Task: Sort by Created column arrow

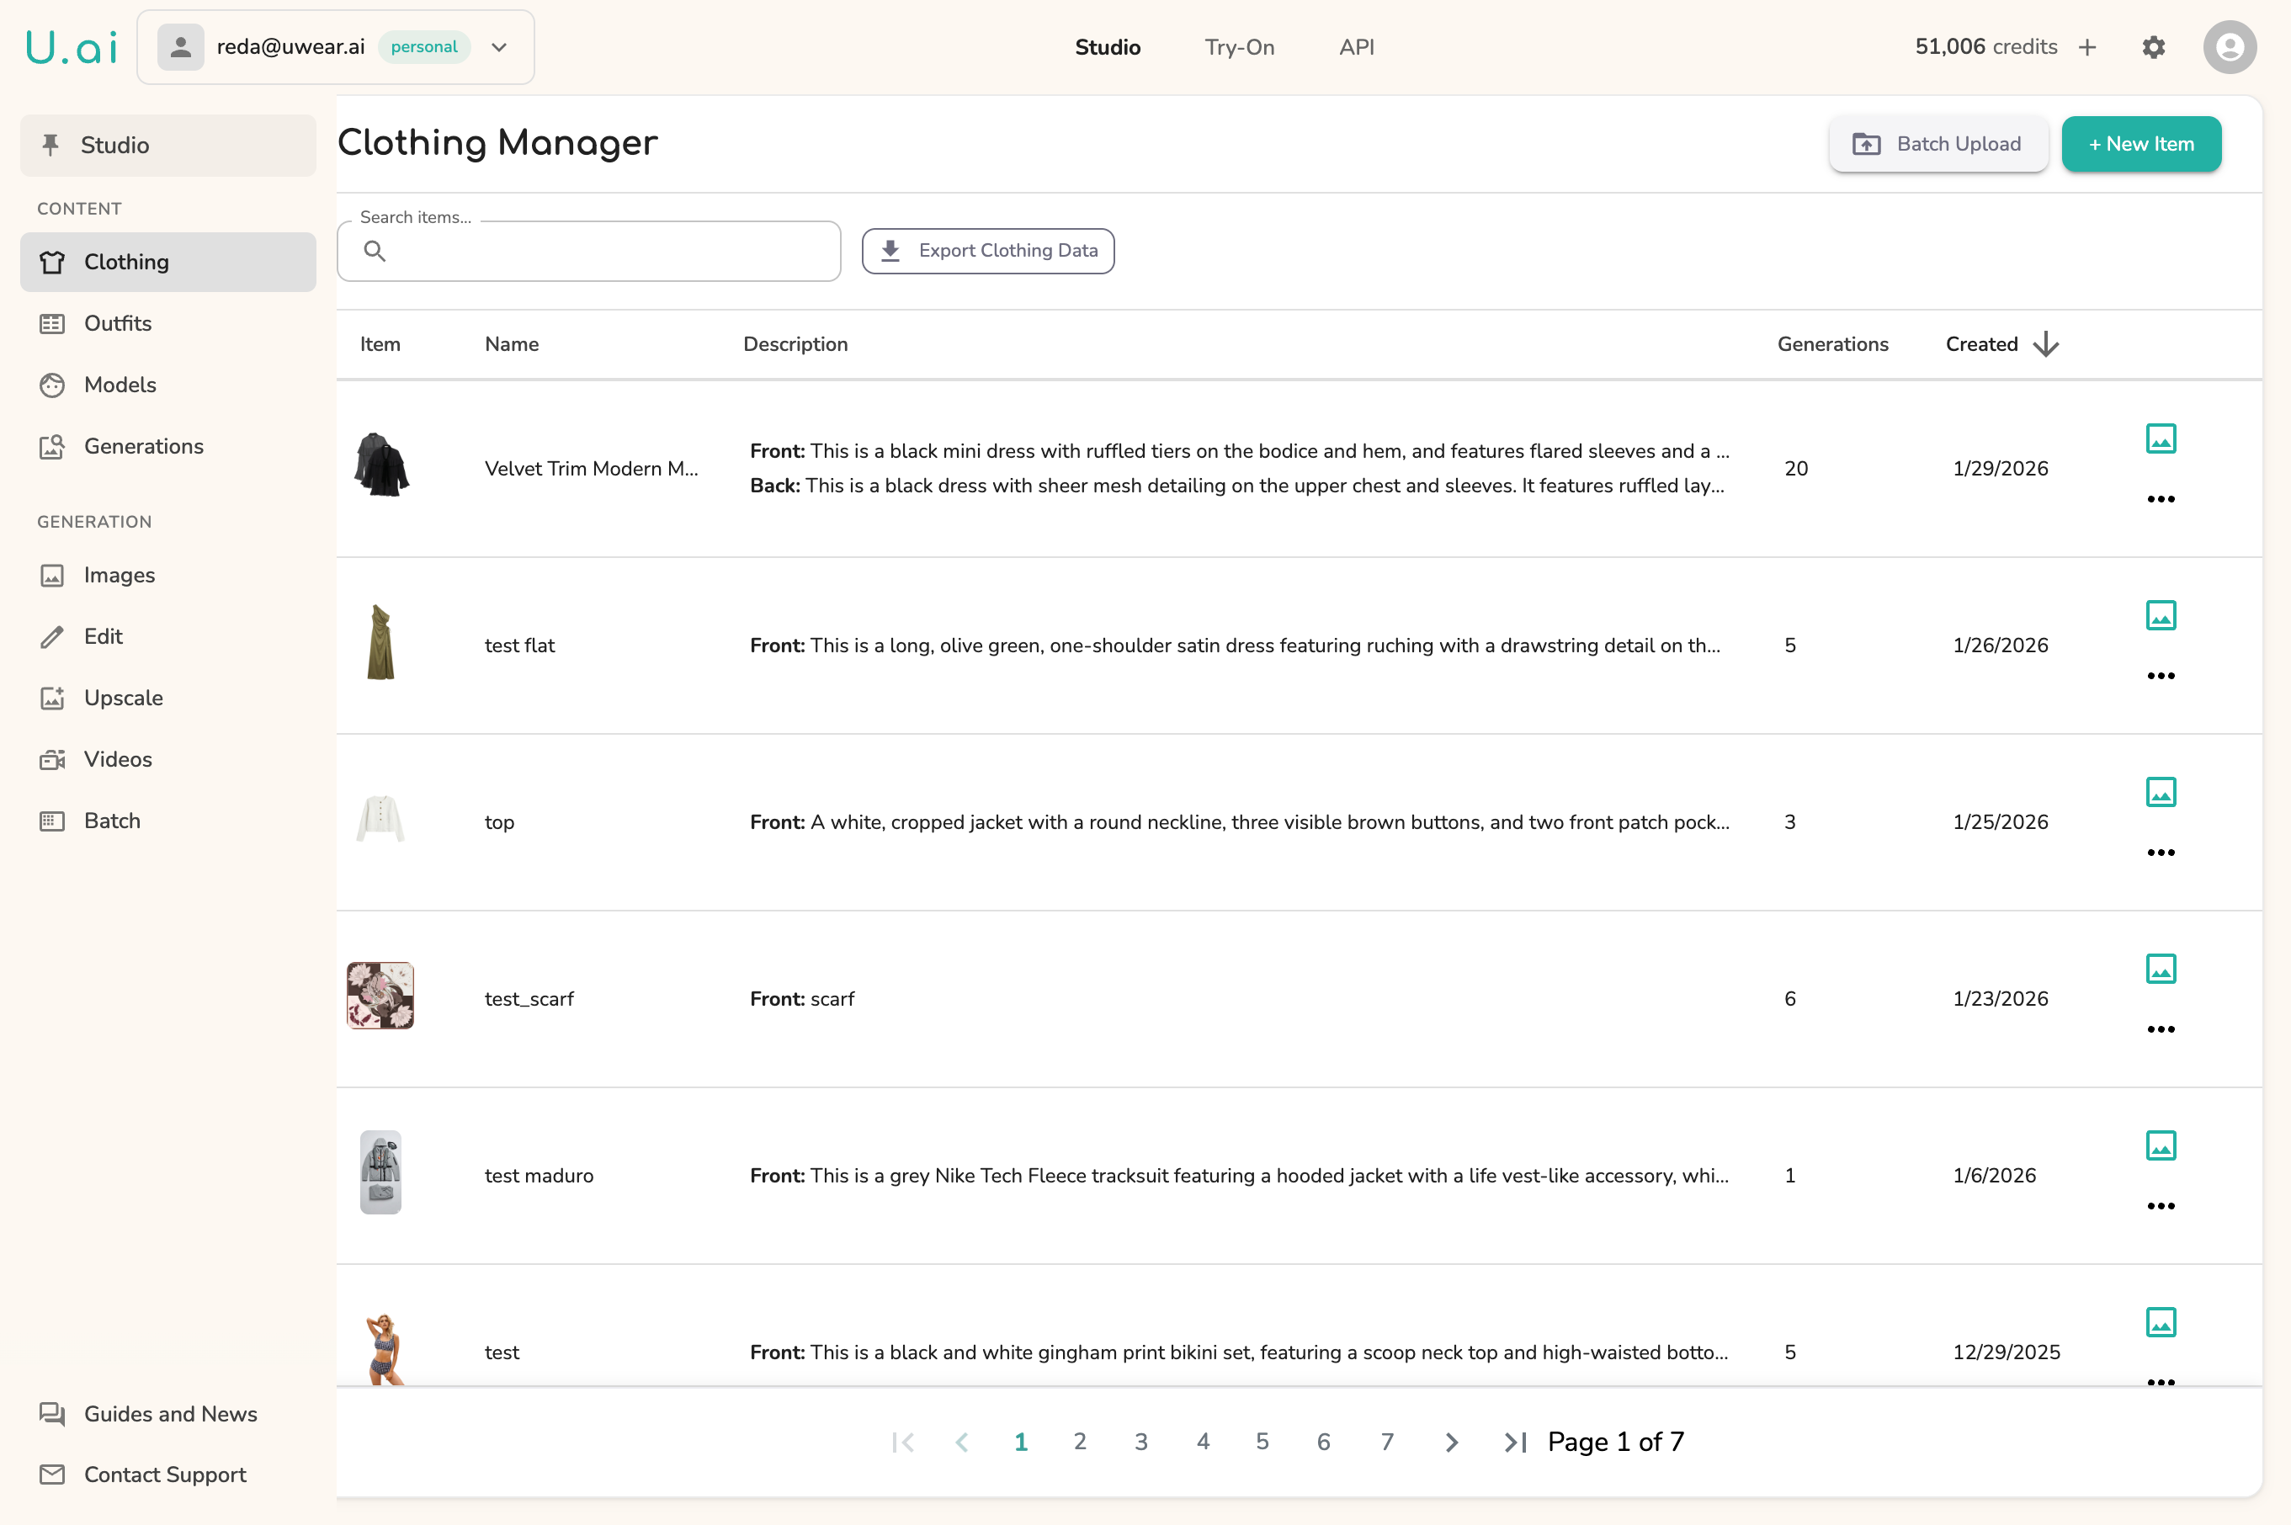Action: coord(2045,344)
